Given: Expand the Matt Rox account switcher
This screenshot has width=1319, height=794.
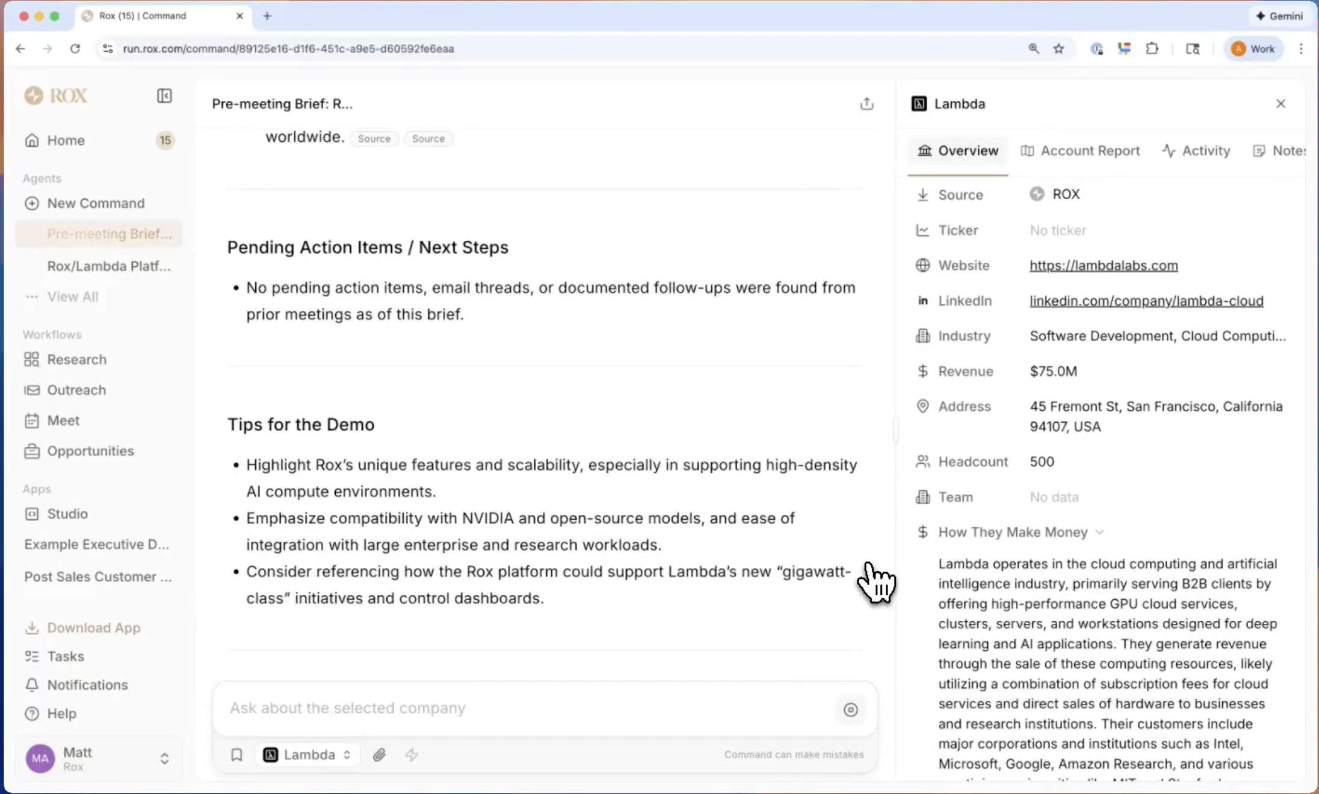Looking at the screenshot, I should point(164,759).
